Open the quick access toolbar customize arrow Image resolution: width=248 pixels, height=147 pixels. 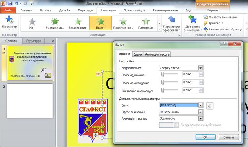(x=31, y=3)
